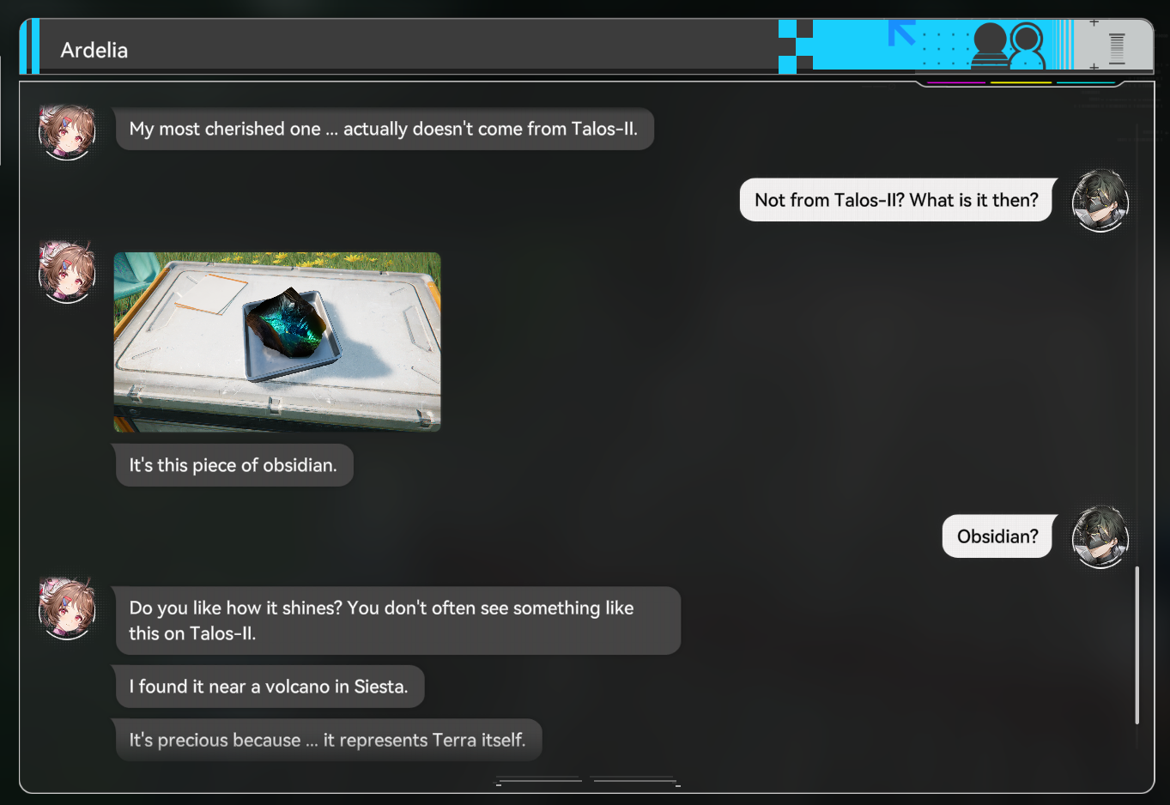Click player avatar beside 'Obsidian?' reply
The image size is (1170, 805).
(1100, 537)
